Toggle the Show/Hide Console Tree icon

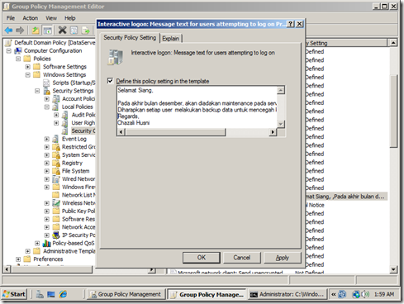pyautogui.click(x=47, y=30)
